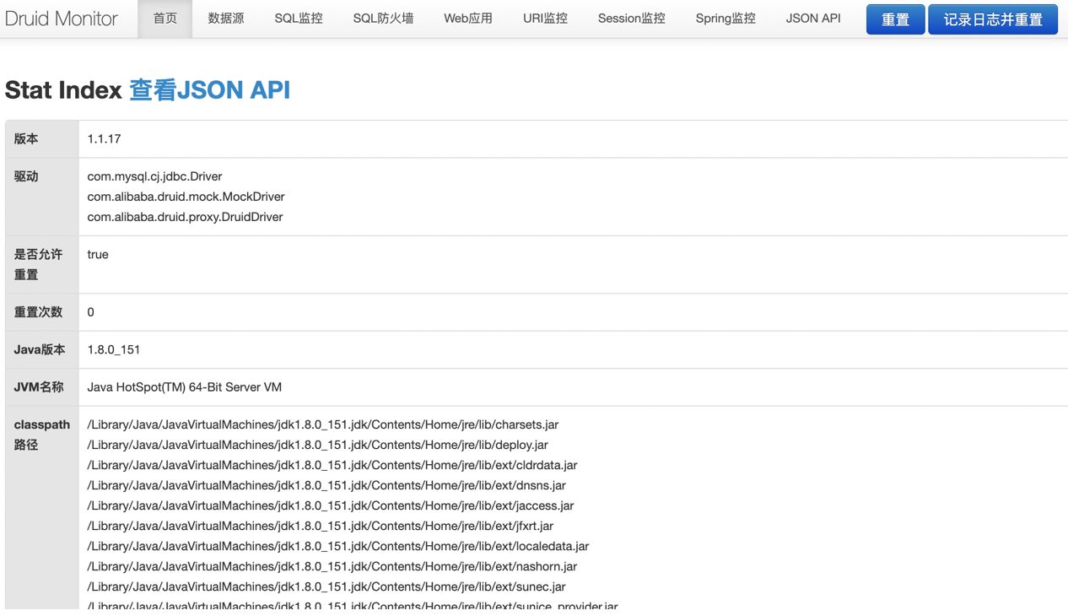Switch to the Session监控 tab
This screenshot has width=1068, height=616.
[632, 18]
